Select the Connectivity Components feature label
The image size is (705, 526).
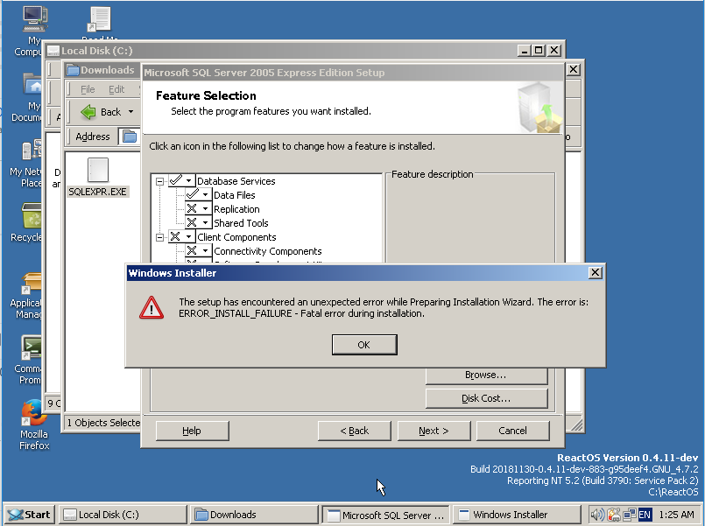point(267,250)
